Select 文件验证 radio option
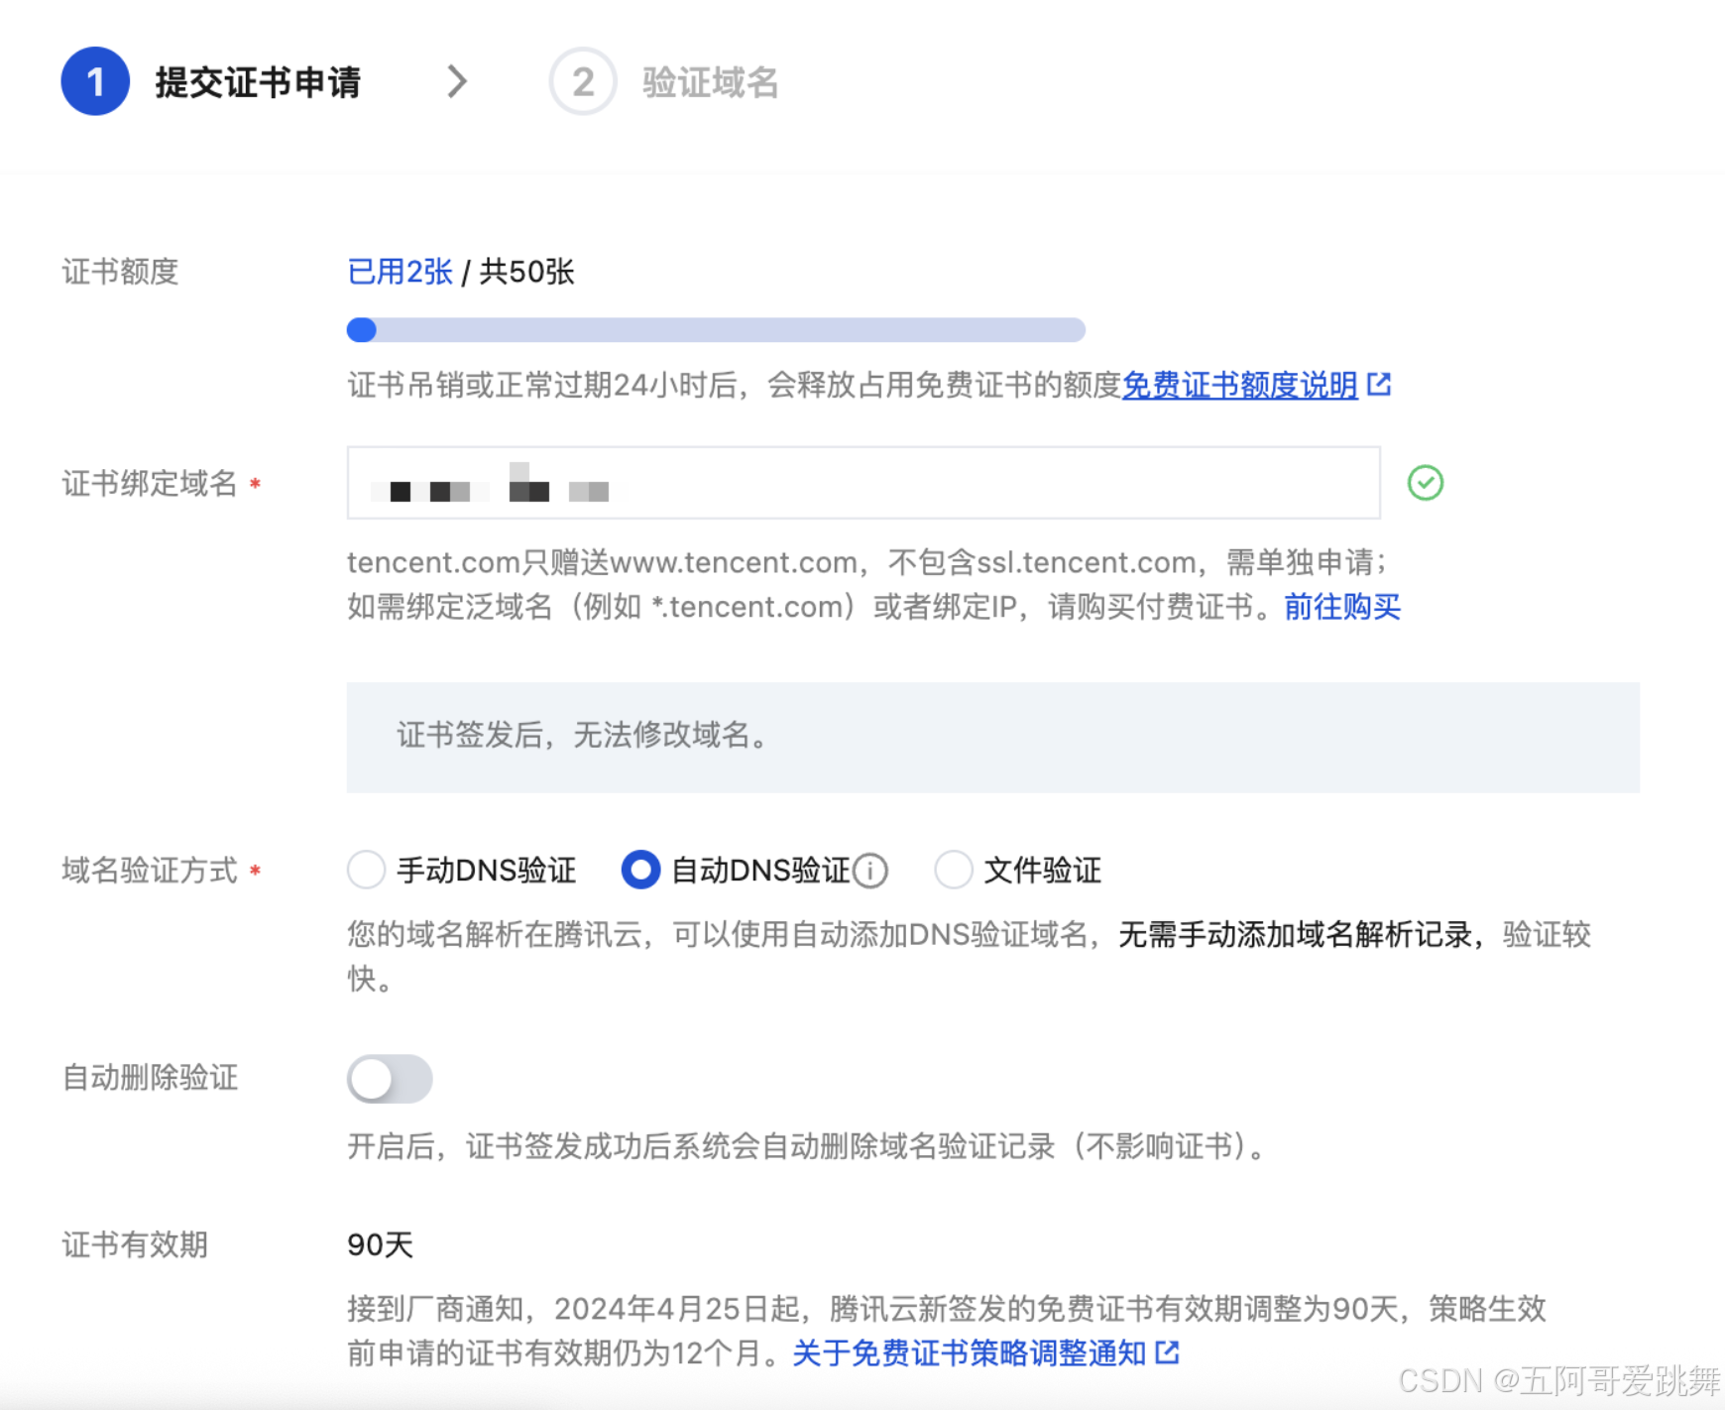 point(953,871)
